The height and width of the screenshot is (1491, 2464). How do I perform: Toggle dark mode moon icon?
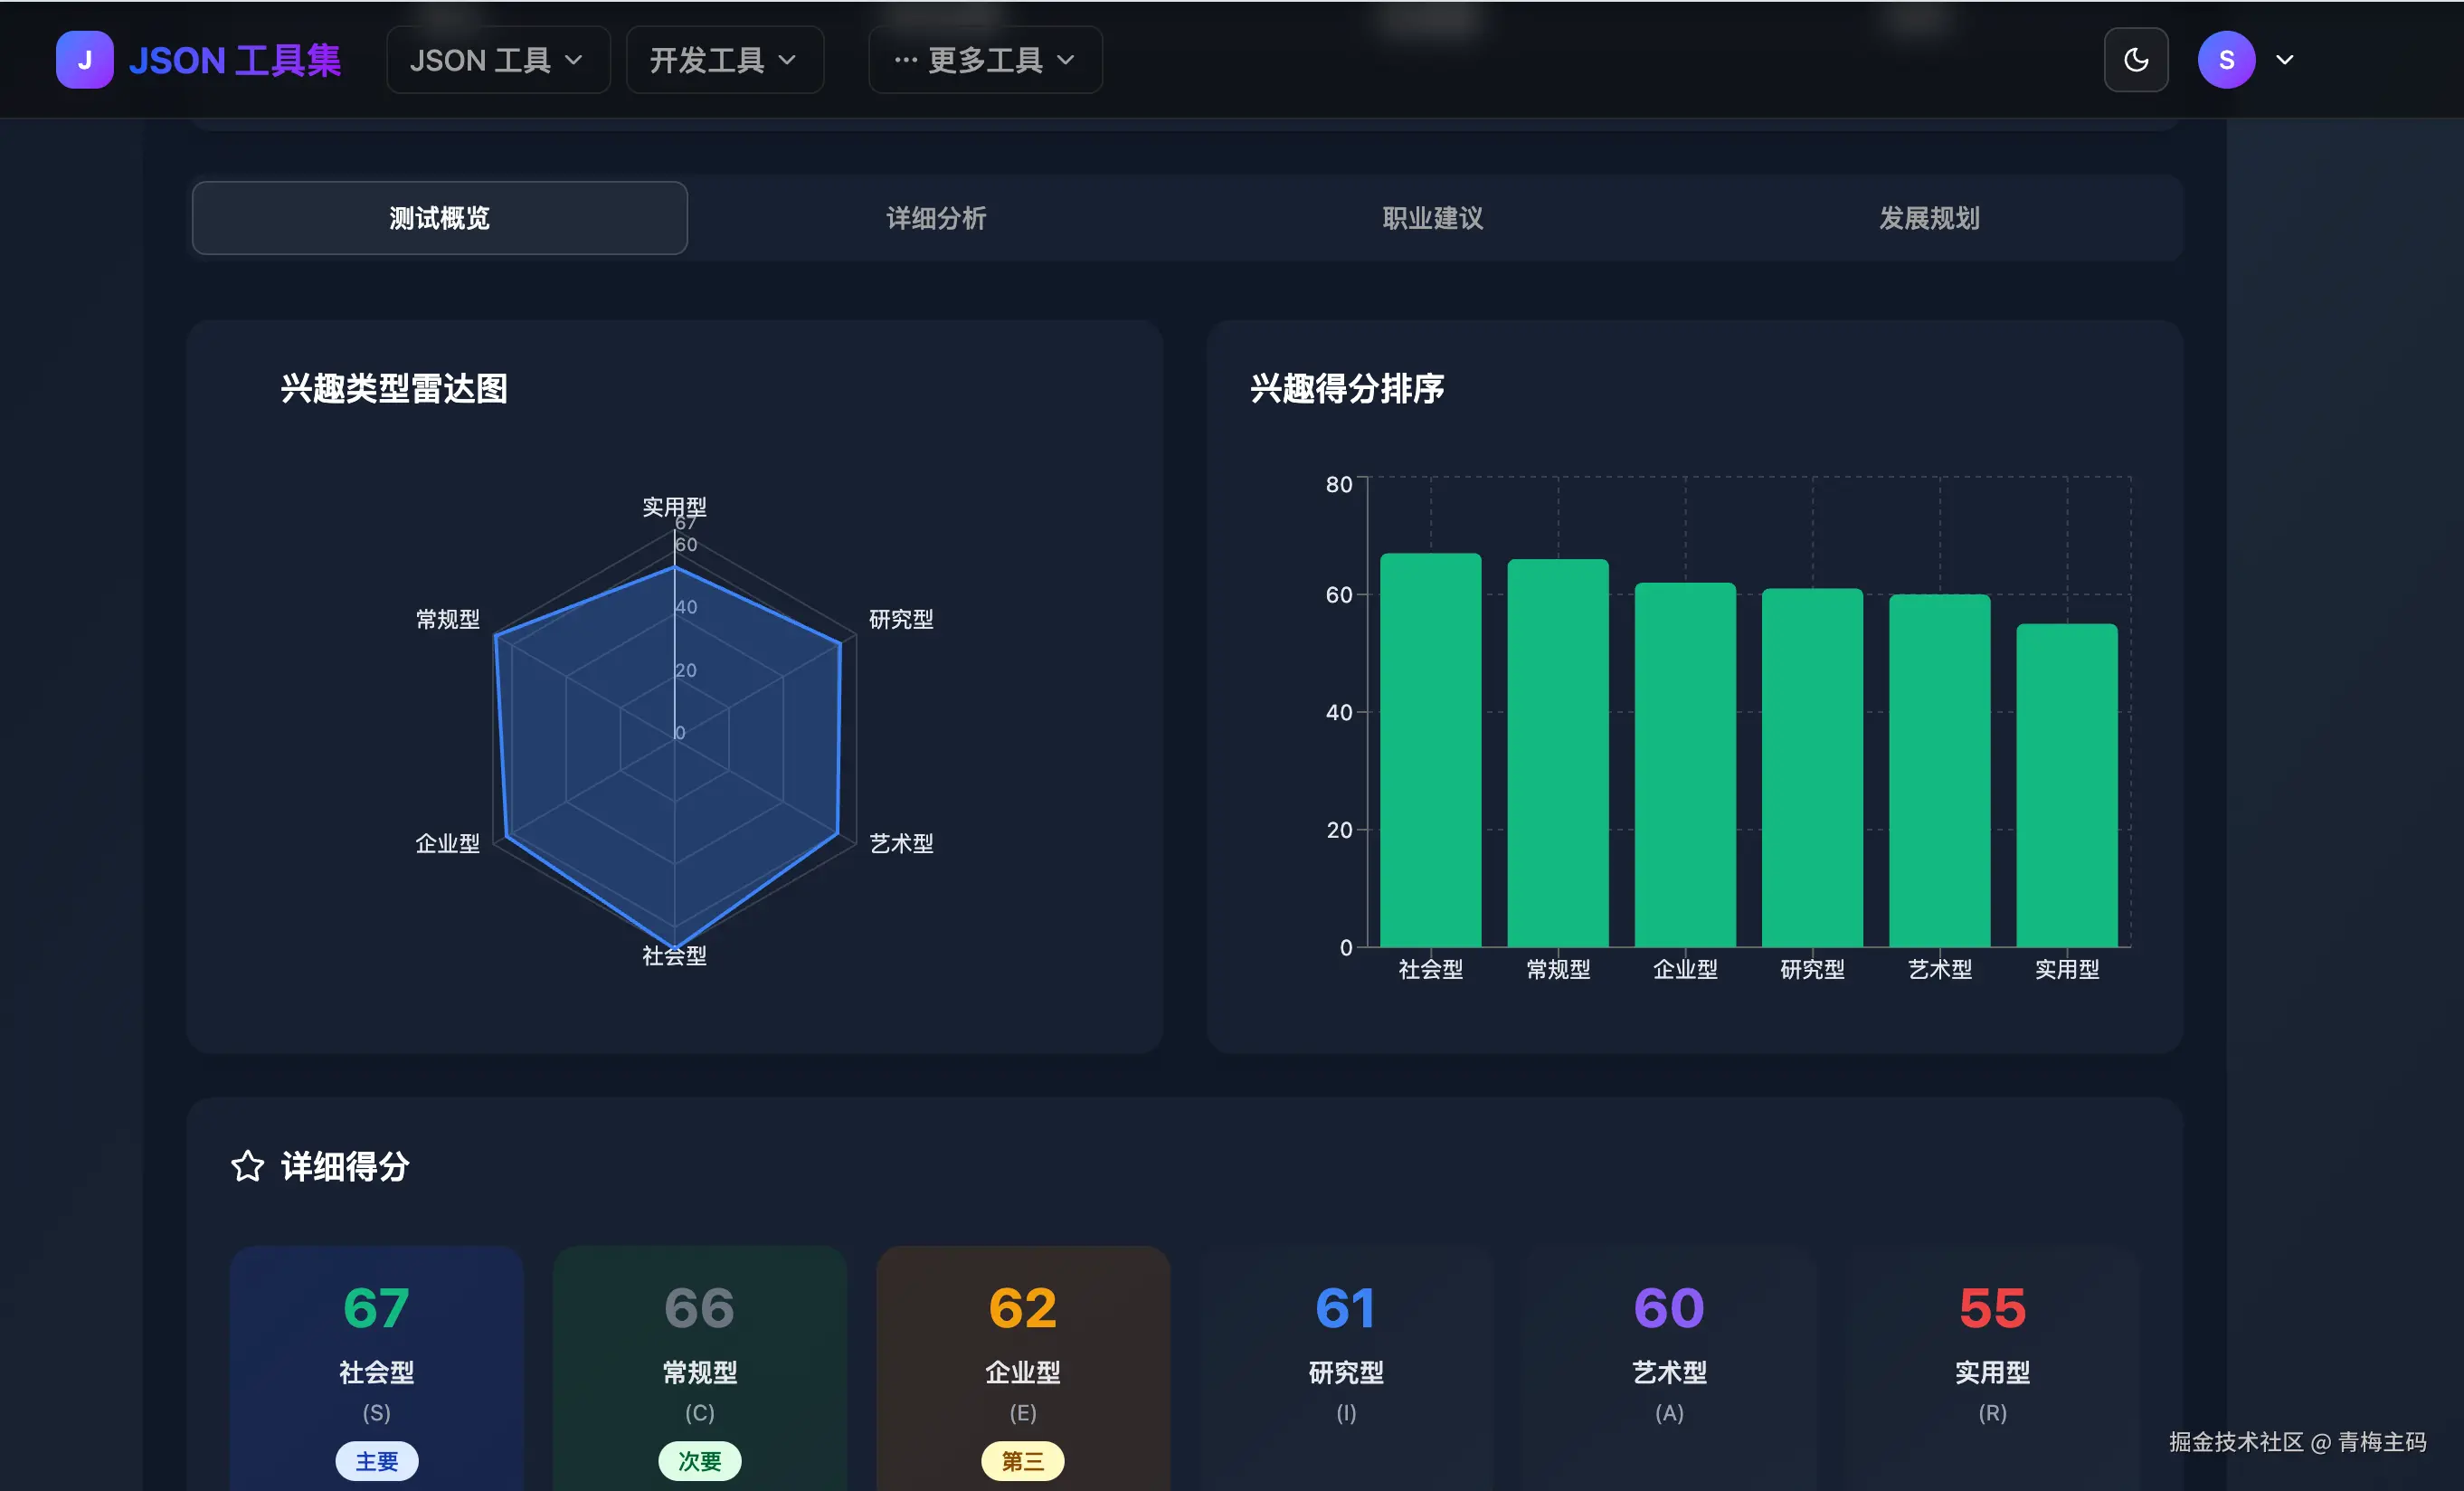pos(2135,60)
